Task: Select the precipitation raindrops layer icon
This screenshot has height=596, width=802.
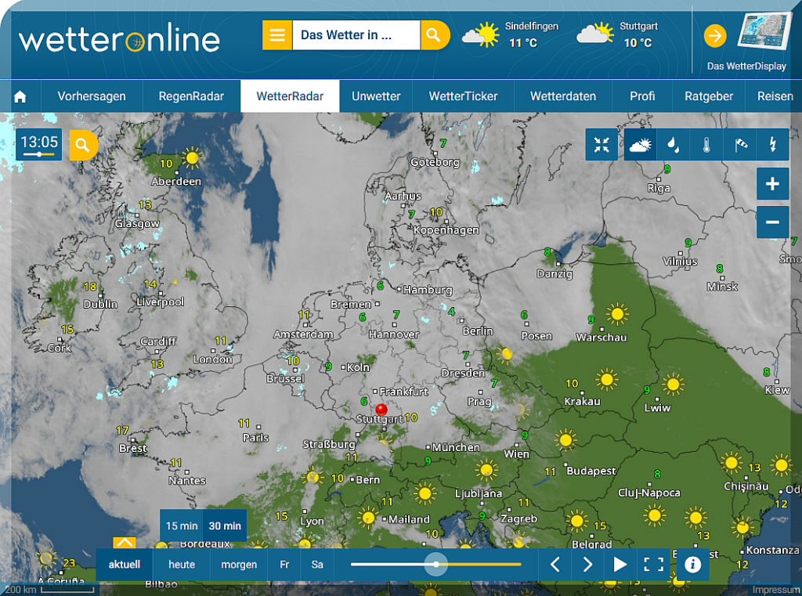Action: pyautogui.click(x=673, y=145)
